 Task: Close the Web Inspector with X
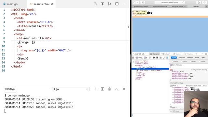(134, 54)
